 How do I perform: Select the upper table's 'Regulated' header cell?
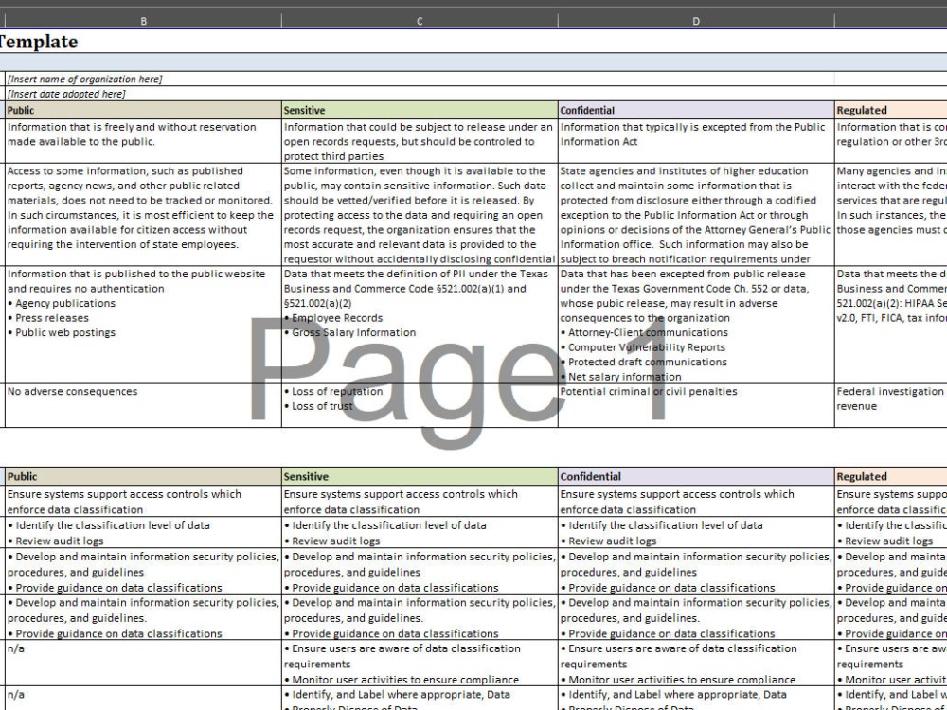891,110
